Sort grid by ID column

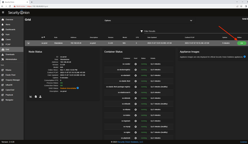click(43, 37)
